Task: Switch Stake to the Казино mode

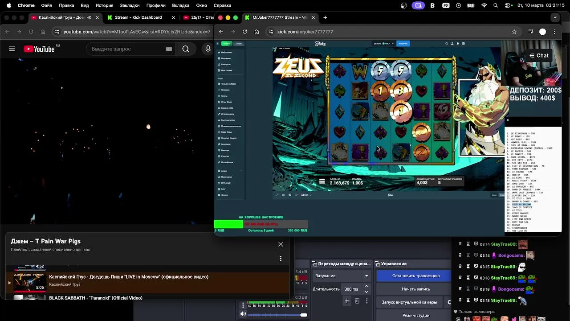Action: click(227, 44)
